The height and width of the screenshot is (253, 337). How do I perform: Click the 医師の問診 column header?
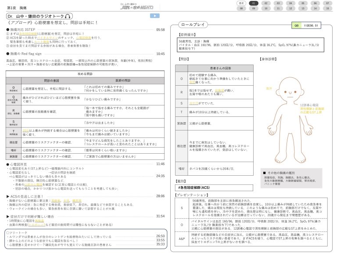pos(123,80)
